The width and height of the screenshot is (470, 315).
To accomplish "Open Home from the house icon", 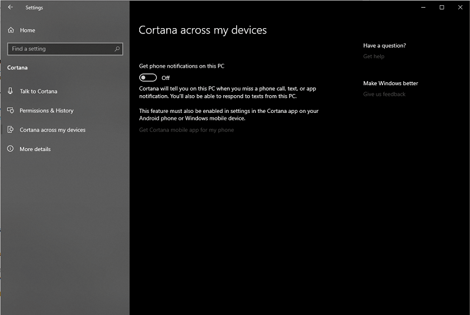I will (11, 30).
